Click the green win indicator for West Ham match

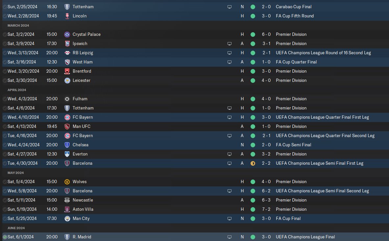coord(253,62)
